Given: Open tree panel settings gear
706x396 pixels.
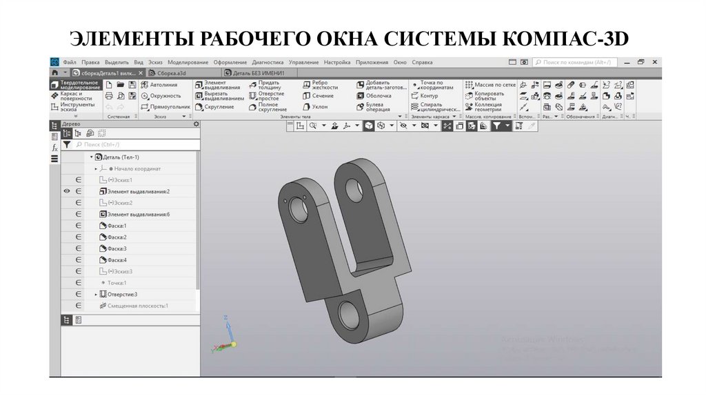Looking at the screenshot, I should pos(196,124).
